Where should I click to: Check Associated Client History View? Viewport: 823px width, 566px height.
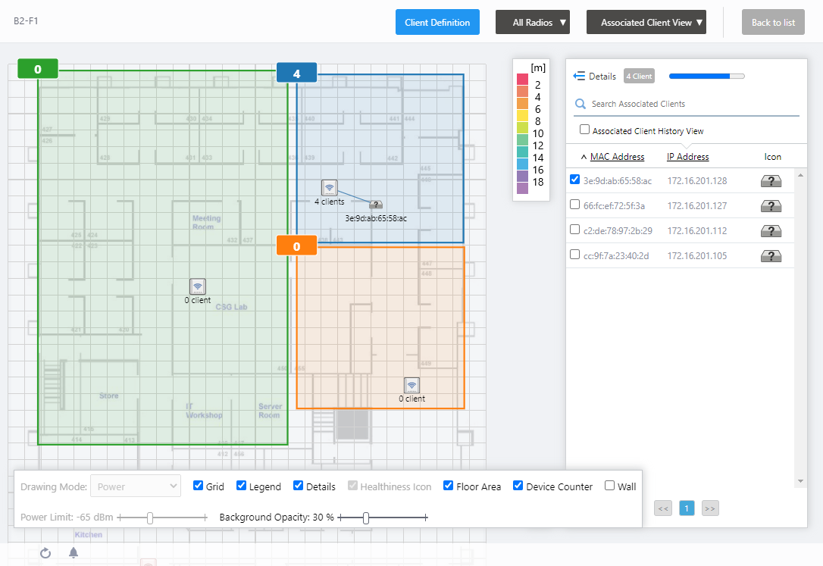(x=585, y=130)
